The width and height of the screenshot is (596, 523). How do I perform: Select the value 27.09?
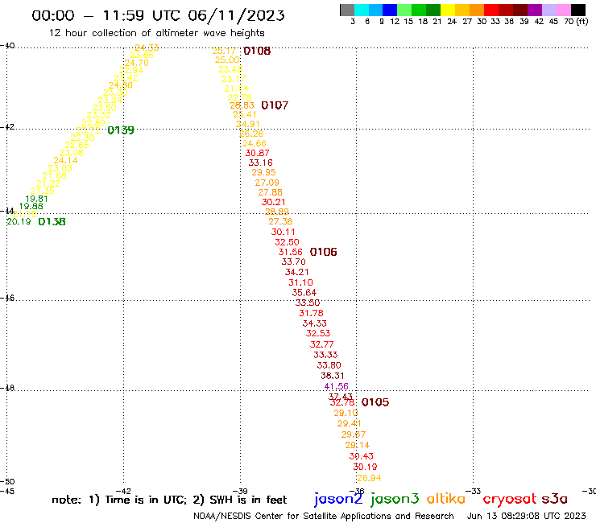pyautogui.click(x=267, y=183)
